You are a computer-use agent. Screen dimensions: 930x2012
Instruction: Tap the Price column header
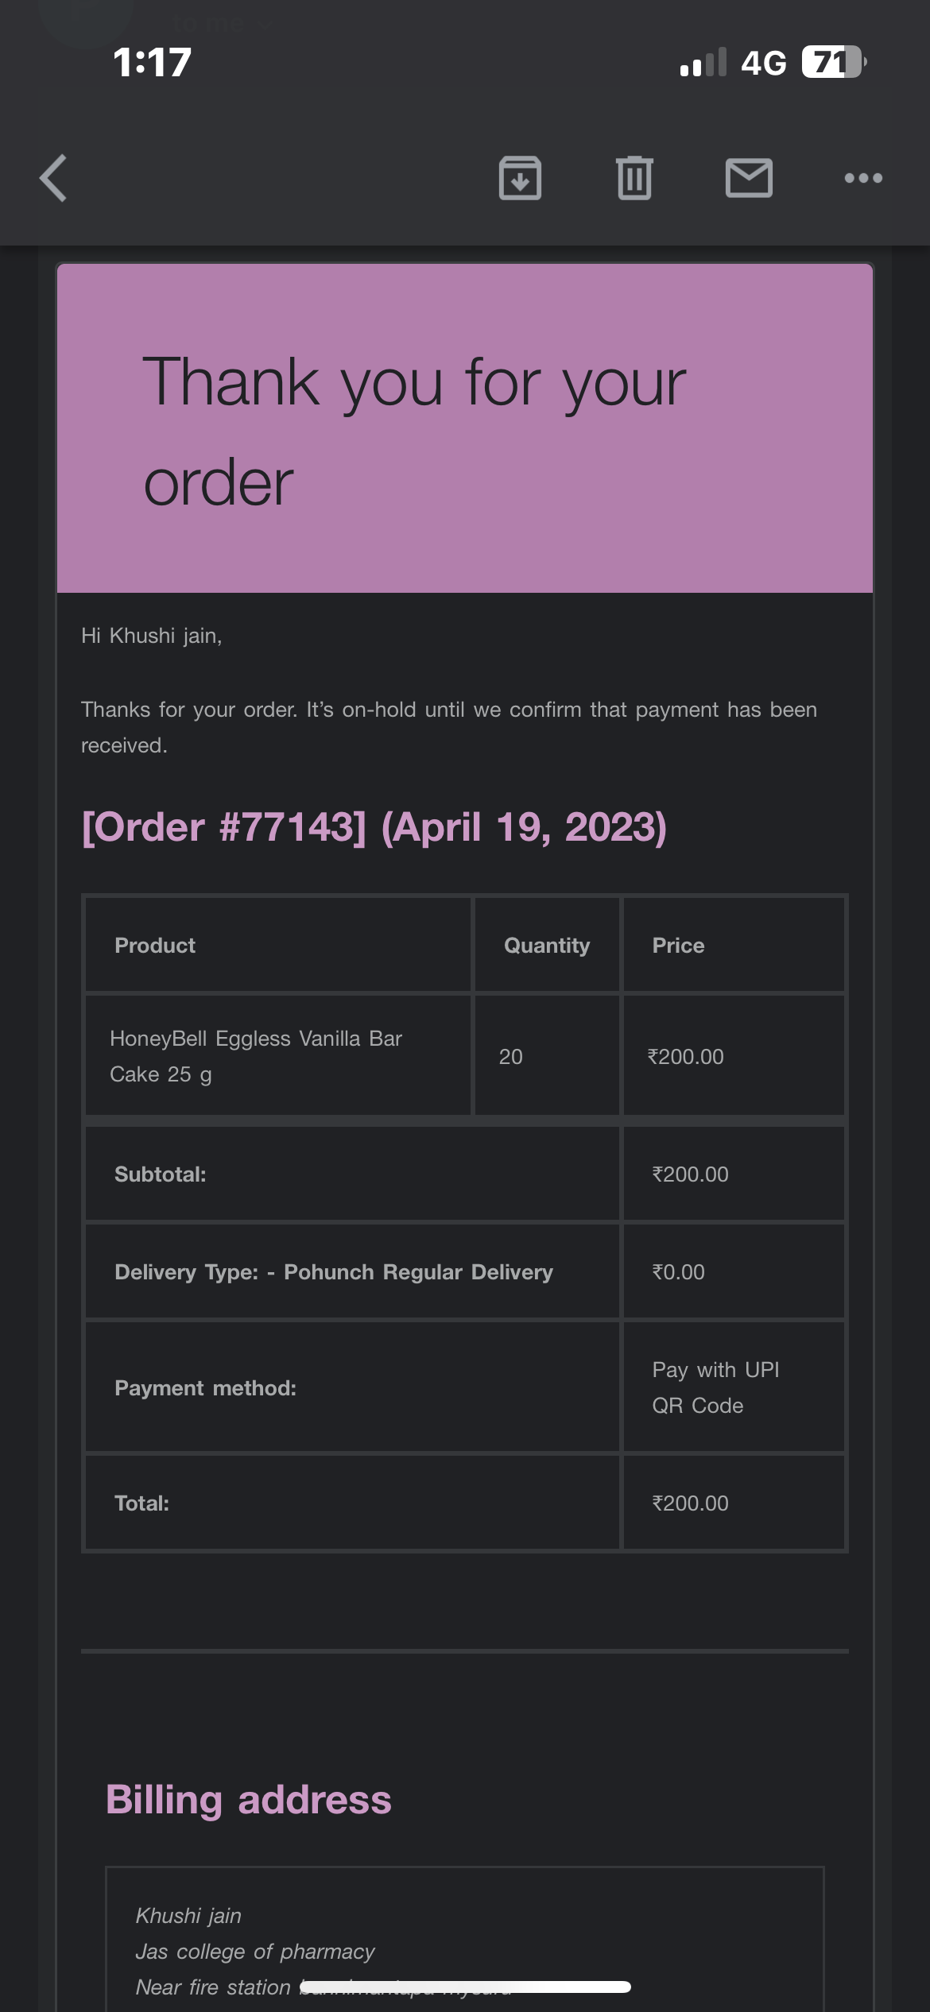(x=678, y=946)
